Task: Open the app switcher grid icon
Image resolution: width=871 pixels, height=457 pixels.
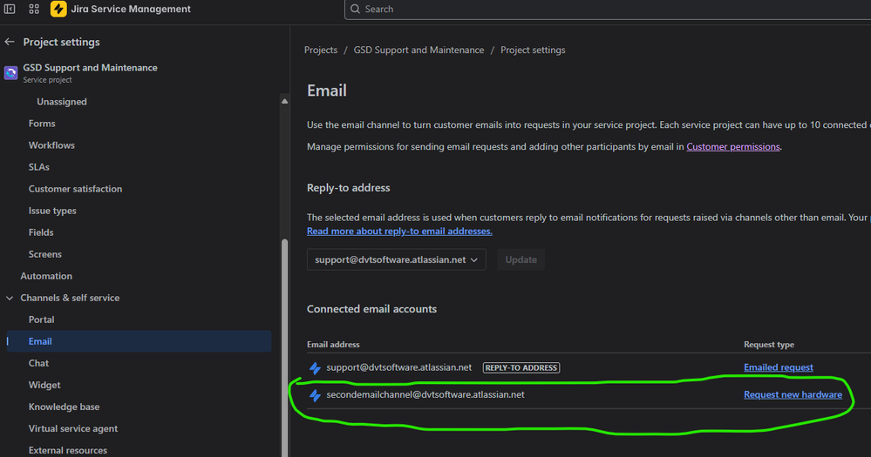Action: coord(34,9)
